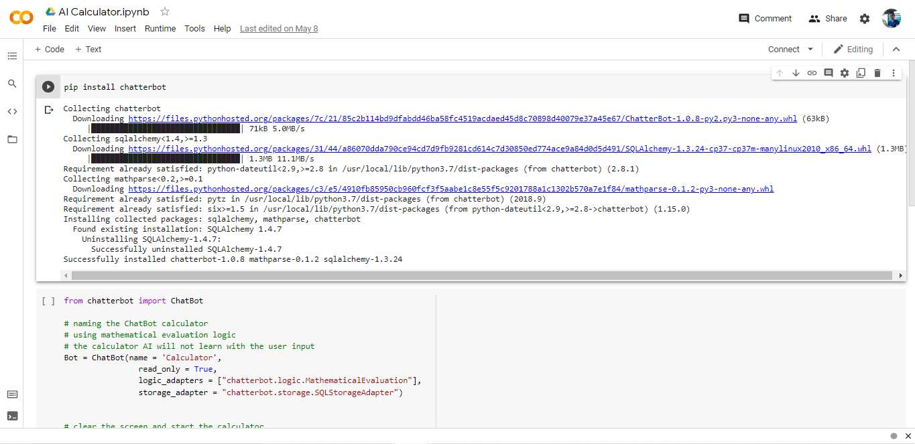The width and height of the screenshot is (915, 444).
Task: Click the pencil Editing mode button
Action: (x=853, y=49)
